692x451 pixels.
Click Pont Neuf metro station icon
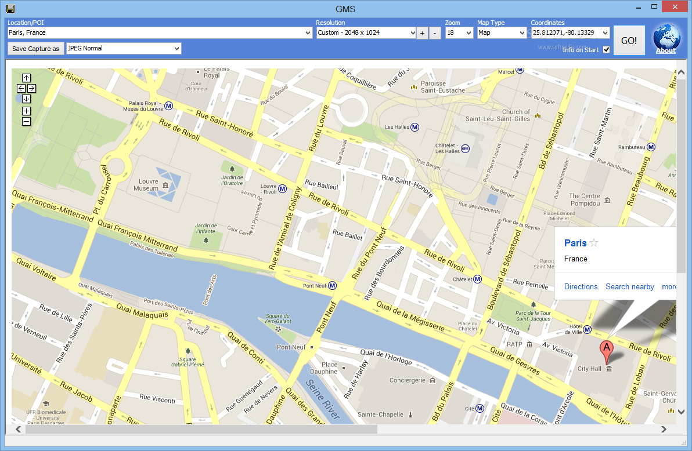(x=332, y=286)
